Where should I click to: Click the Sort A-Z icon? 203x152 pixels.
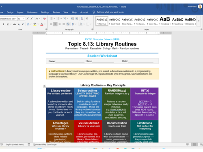(x=82, y=19)
